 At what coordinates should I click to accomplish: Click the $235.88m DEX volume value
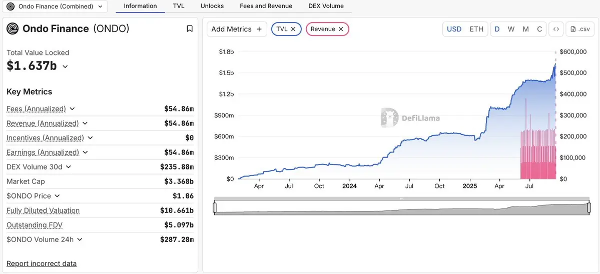point(177,167)
